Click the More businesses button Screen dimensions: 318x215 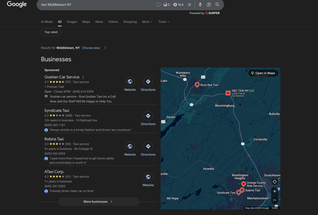point(98,202)
